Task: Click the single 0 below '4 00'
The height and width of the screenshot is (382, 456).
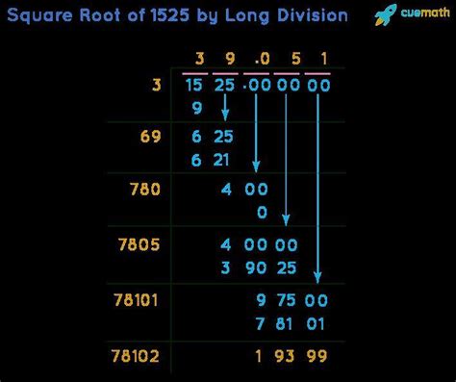Action: (262, 213)
